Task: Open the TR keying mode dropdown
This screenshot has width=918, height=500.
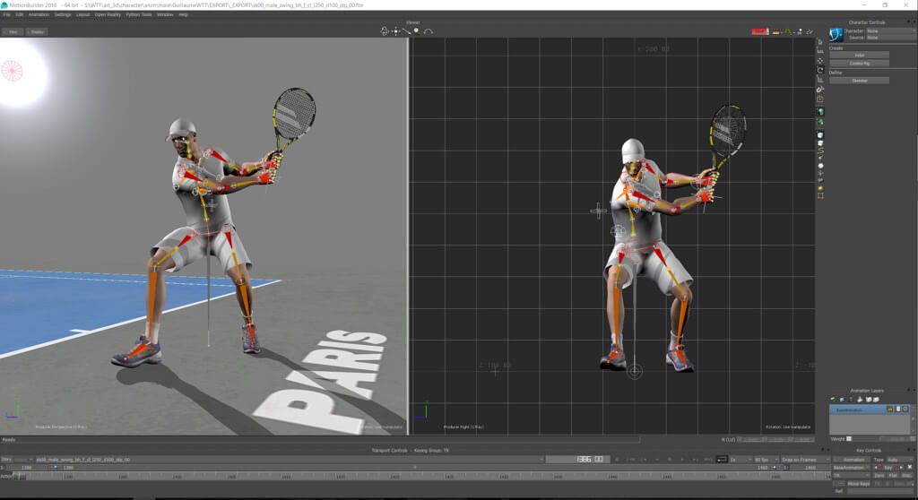Action: 852,476
